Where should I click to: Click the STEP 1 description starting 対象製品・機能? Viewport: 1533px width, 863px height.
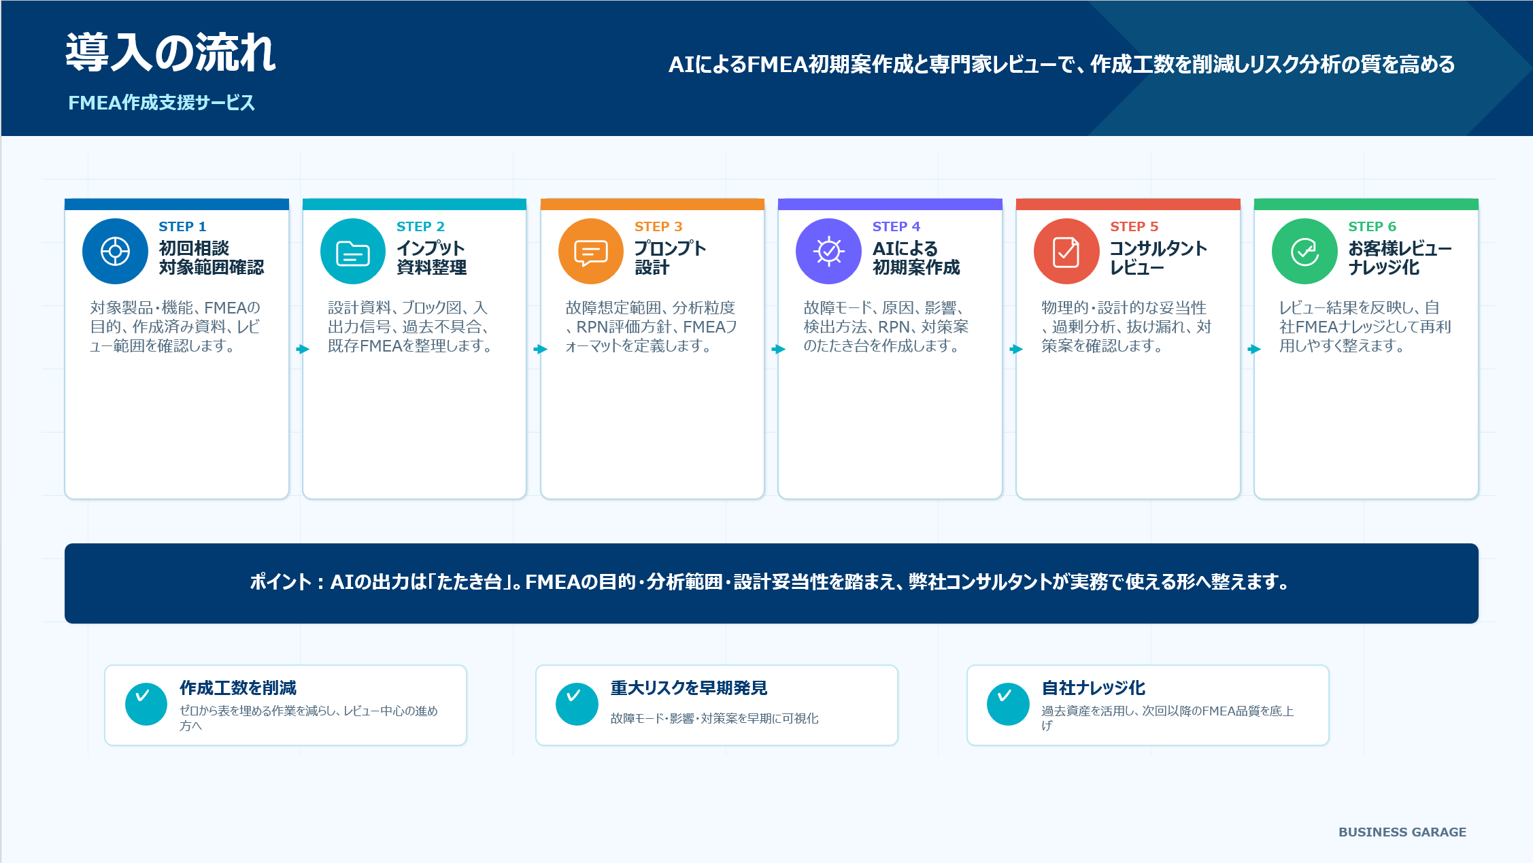point(175,326)
